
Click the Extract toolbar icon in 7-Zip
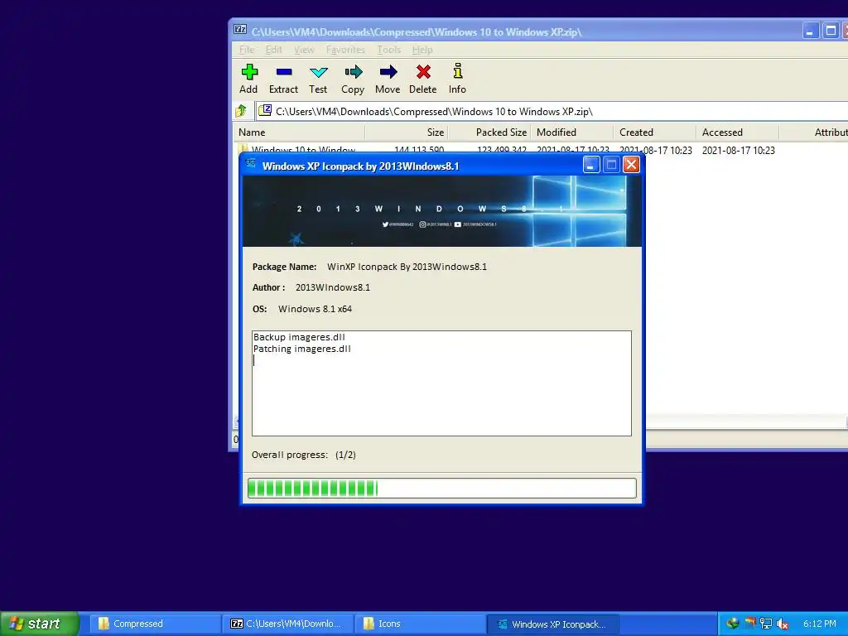click(x=283, y=79)
